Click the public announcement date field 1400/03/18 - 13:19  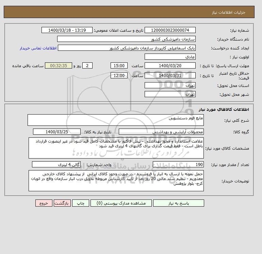coord(67,30)
